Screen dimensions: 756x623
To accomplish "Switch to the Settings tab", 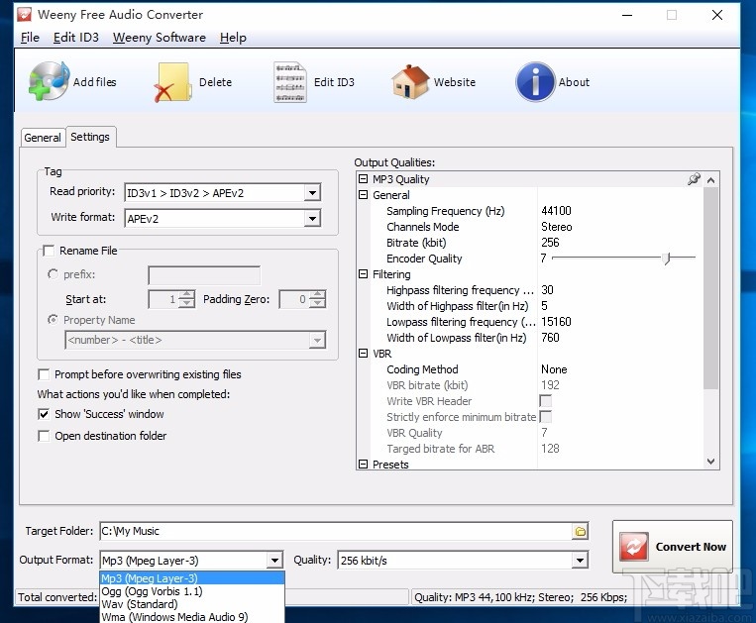I will 90,137.
